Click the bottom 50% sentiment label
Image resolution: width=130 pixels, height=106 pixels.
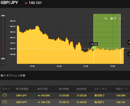tap(3, 59)
